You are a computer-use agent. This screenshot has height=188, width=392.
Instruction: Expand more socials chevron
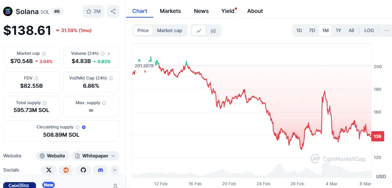click(115, 170)
